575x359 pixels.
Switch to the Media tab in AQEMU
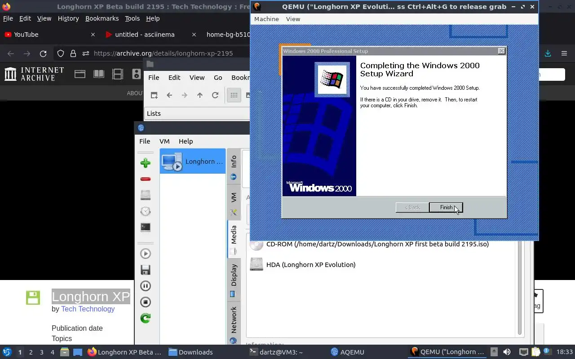click(233, 239)
